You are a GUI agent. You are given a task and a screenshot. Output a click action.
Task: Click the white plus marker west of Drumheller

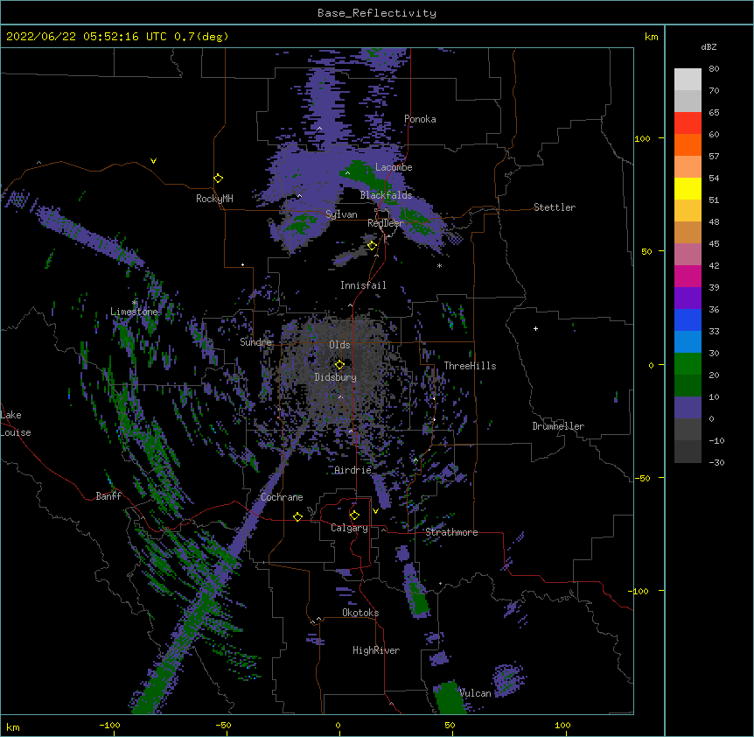[535, 328]
